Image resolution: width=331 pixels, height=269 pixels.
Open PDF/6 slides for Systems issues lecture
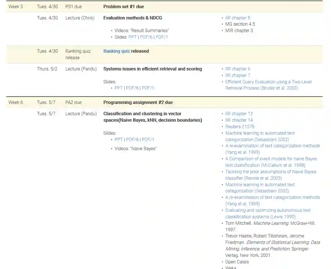tap(132, 88)
